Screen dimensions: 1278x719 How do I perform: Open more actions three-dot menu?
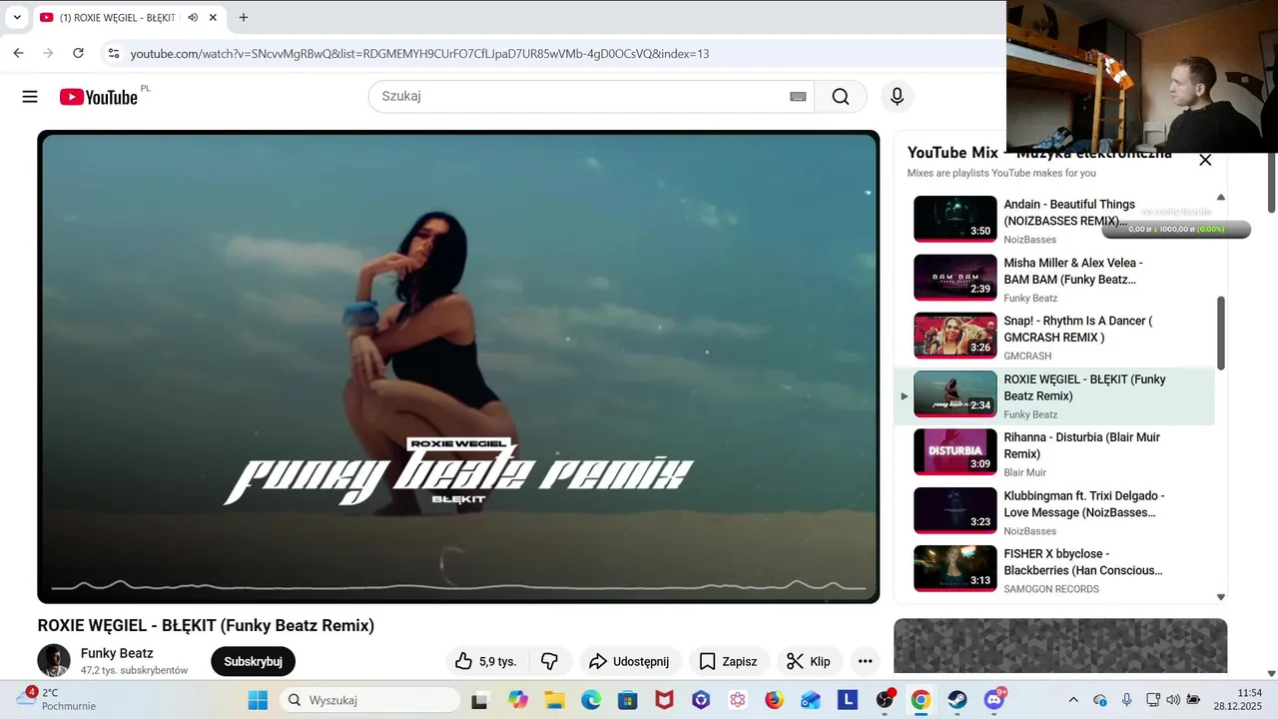click(866, 661)
